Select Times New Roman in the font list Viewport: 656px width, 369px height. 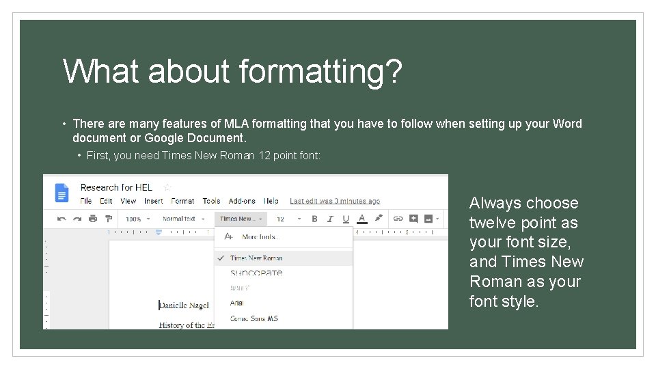284,258
